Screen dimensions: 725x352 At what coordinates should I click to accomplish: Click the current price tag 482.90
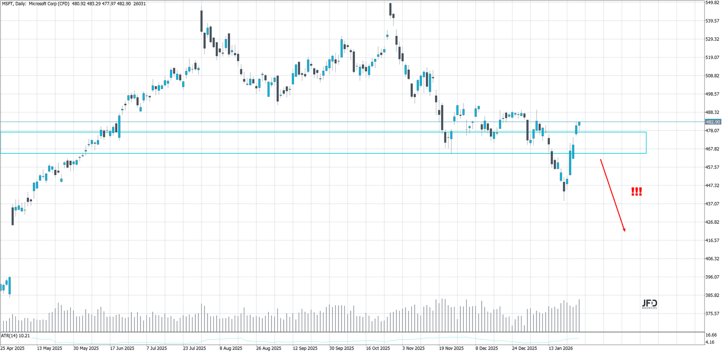click(713, 122)
